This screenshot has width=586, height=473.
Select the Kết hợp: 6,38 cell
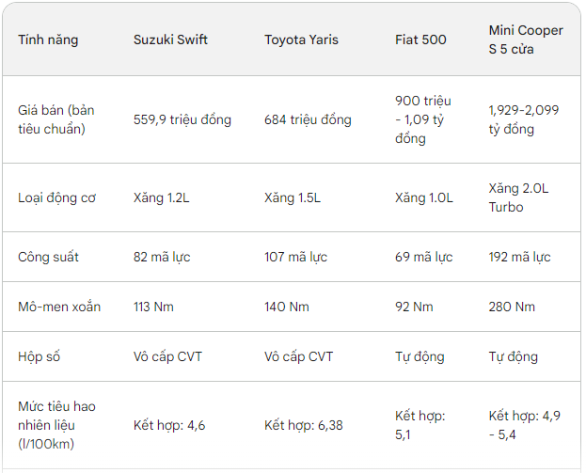(x=304, y=425)
